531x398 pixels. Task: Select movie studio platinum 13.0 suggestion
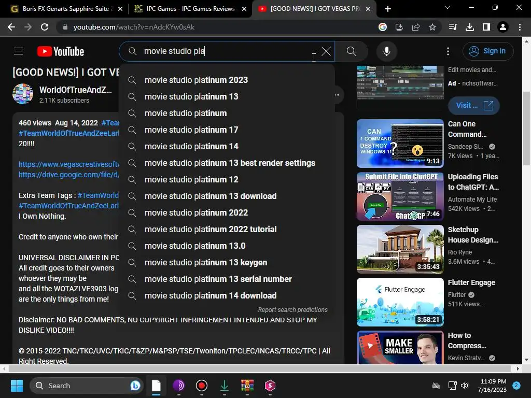(227, 246)
